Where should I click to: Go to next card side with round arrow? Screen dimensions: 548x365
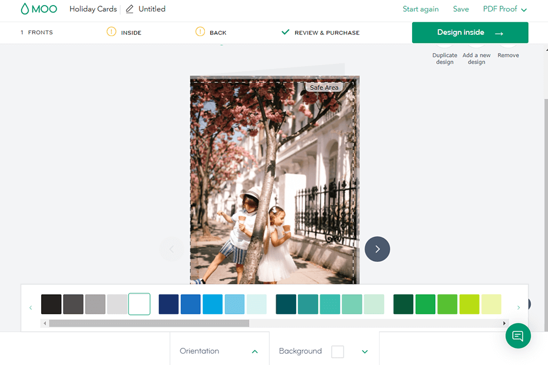coord(377,249)
